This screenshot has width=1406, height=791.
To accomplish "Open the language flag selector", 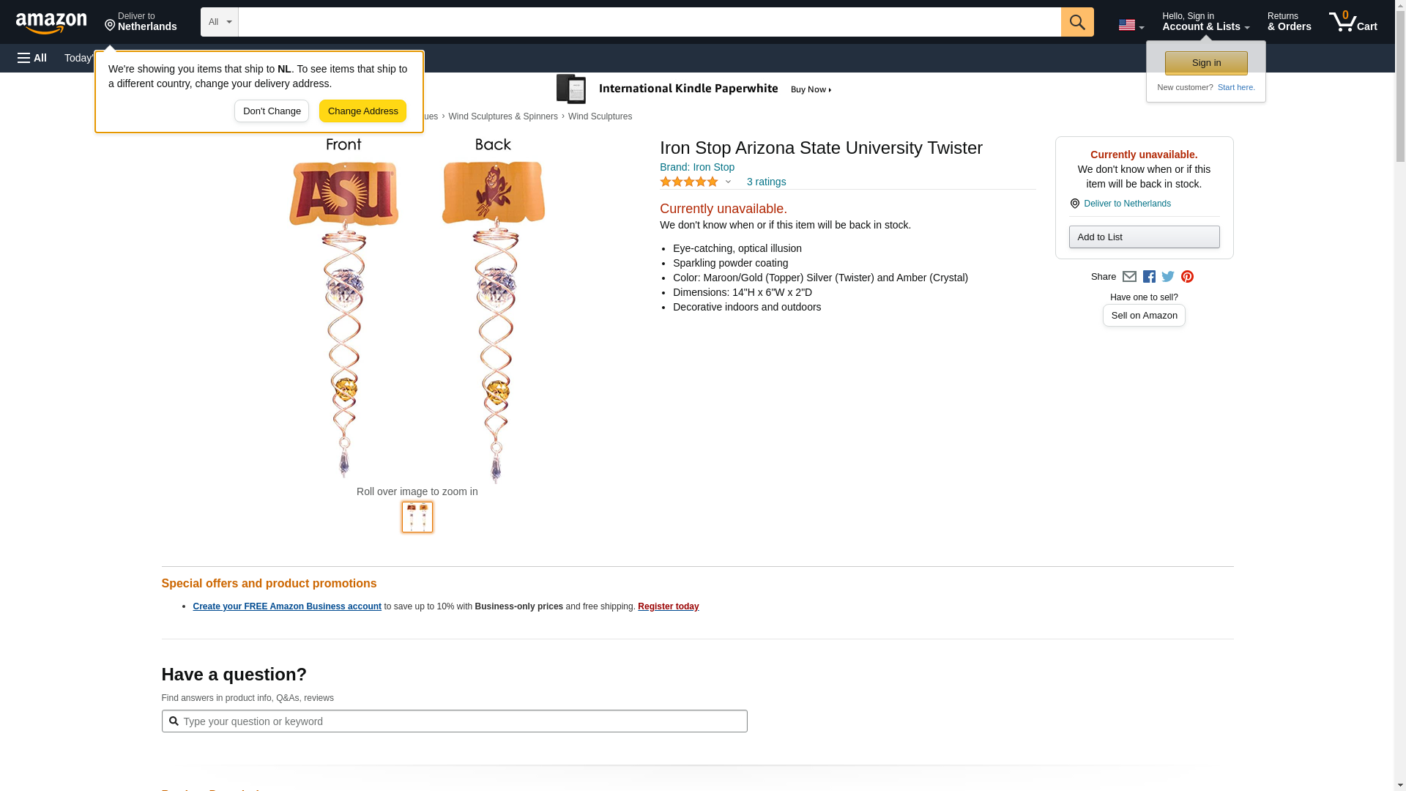I will pyautogui.click(x=1131, y=25).
